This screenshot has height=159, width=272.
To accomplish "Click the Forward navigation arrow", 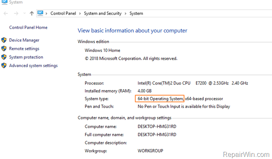I will coord(16,13).
